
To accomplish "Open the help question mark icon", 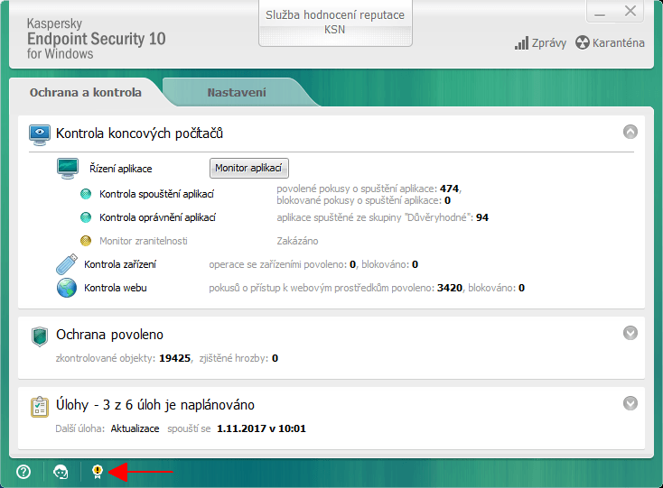I will point(23,472).
